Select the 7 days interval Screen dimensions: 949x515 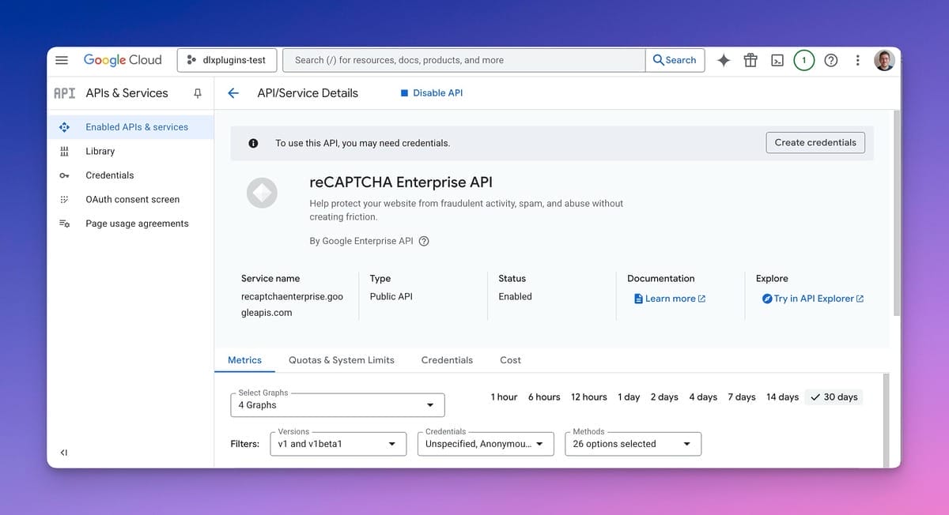(741, 397)
